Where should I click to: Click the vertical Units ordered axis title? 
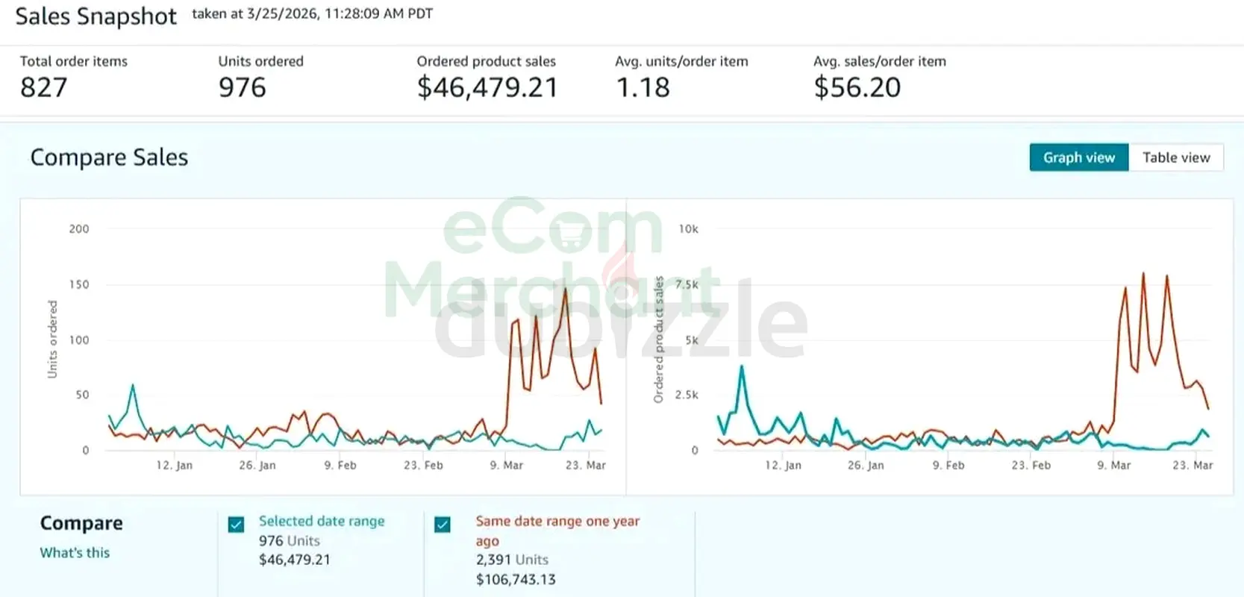(x=52, y=340)
